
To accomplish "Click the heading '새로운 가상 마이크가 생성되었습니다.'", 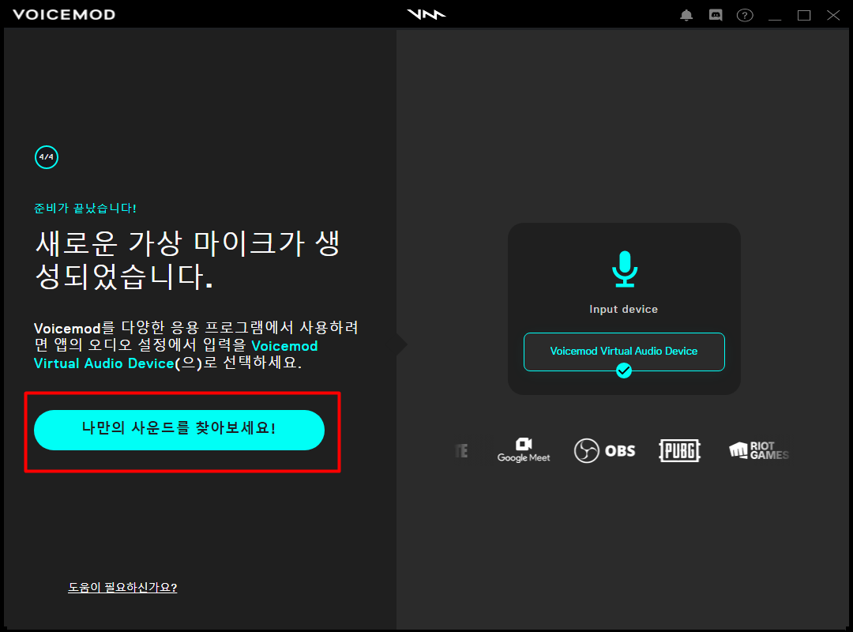I will 188,260.
